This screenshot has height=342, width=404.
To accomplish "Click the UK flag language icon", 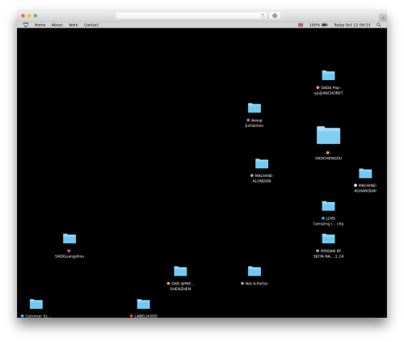I will (x=301, y=25).
